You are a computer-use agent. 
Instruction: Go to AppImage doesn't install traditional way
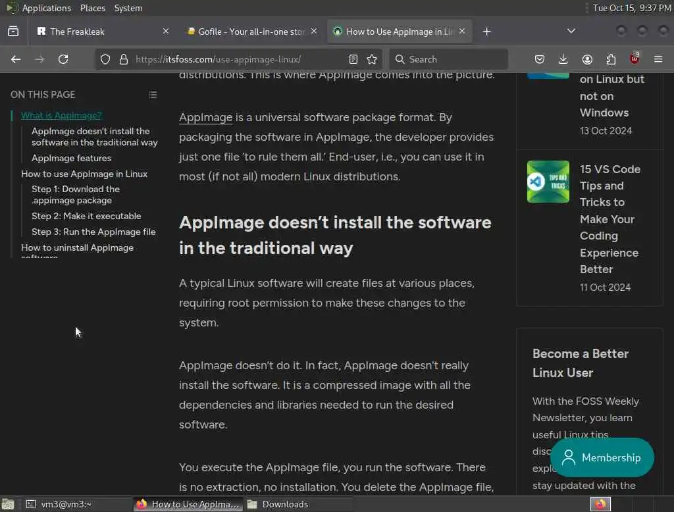(x=95, y=137)
